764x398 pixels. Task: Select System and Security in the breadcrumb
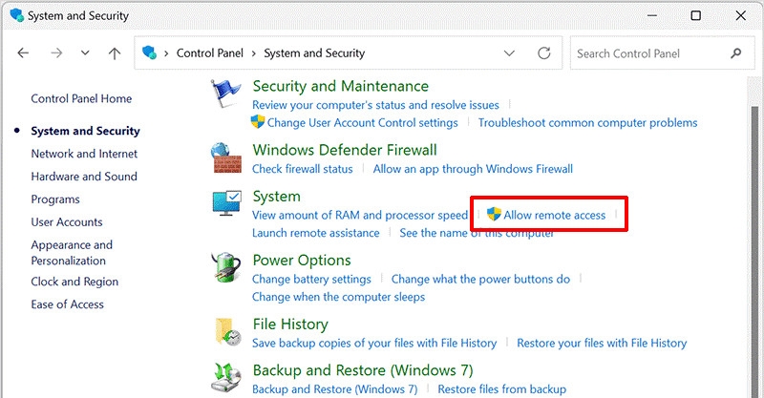[314, 53]
